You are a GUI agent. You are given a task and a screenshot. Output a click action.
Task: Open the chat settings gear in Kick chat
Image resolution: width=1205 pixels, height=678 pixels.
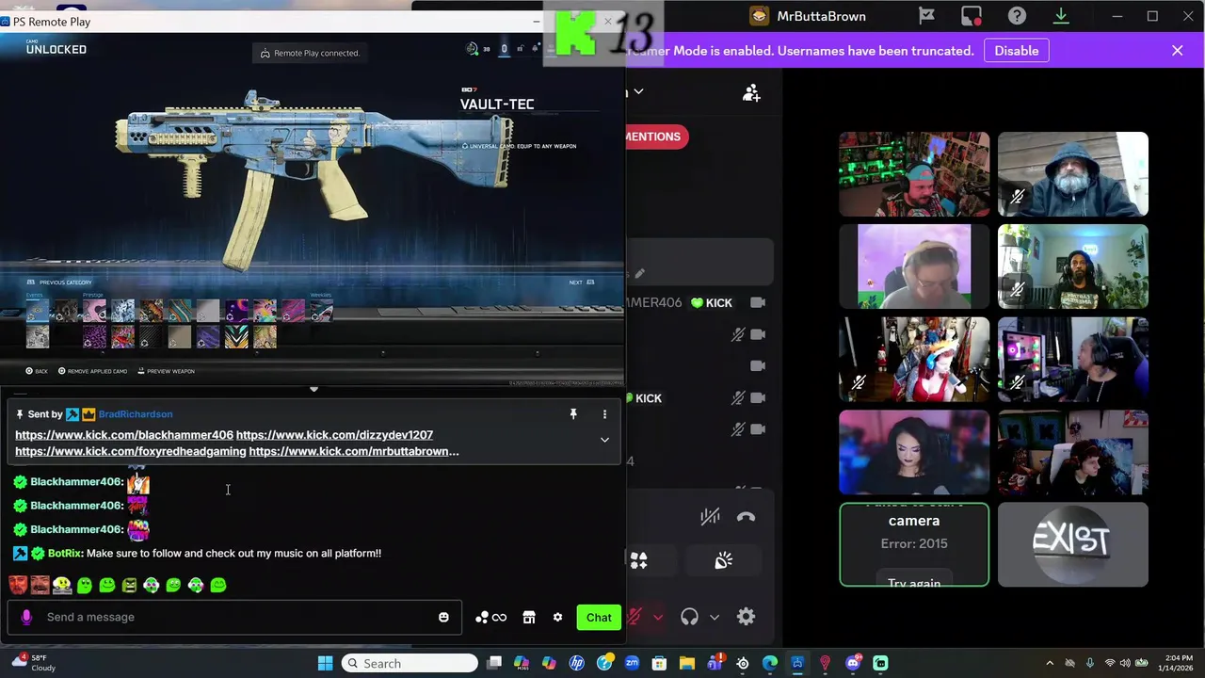pyautogui.click(x=557, y=617)
